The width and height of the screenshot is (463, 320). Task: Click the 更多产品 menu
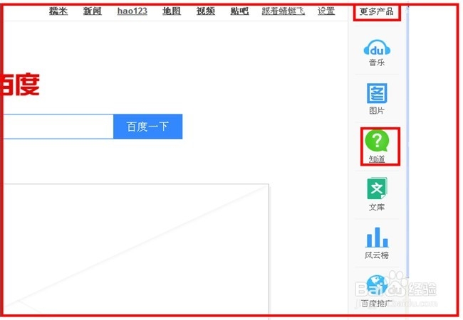click(x=377, y=11)
